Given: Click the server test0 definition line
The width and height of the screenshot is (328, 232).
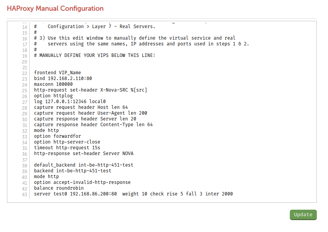Looking at the screenshot, I should [133, 194].
